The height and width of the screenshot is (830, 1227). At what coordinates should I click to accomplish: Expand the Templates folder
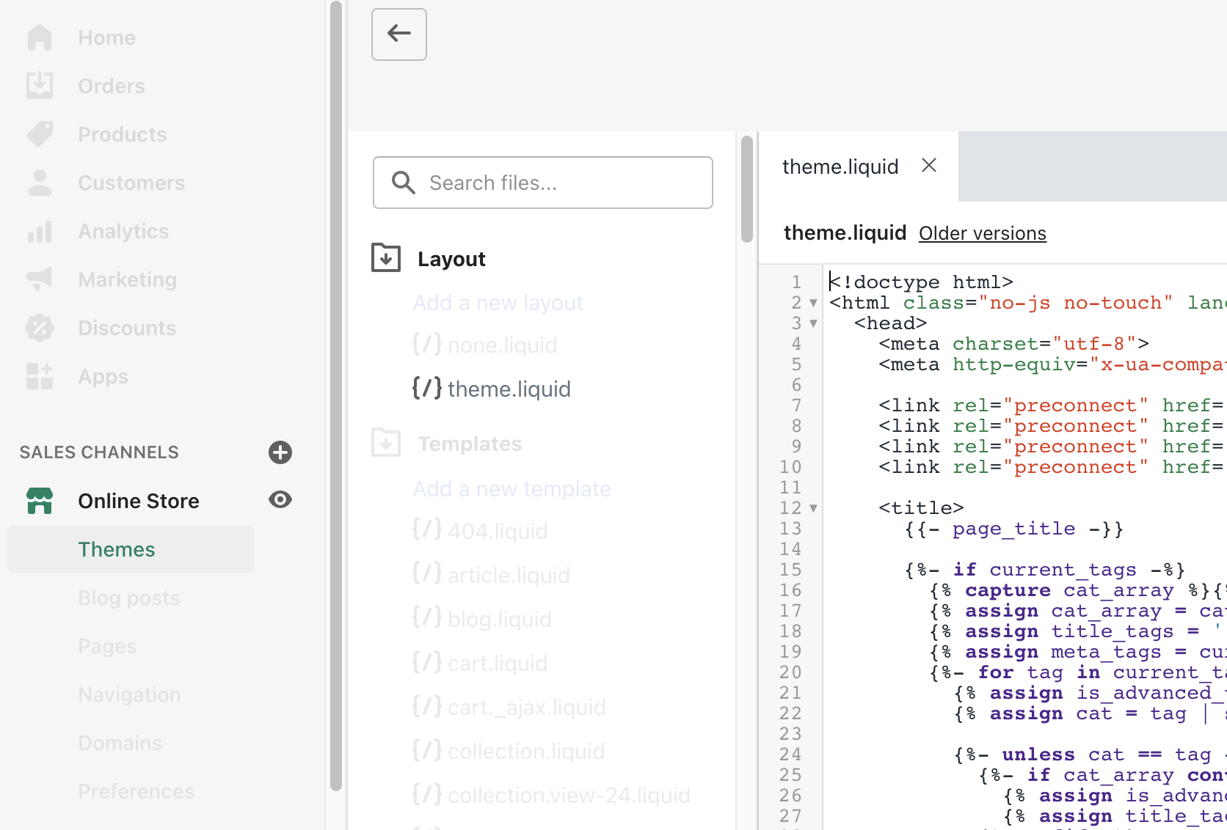386,443
